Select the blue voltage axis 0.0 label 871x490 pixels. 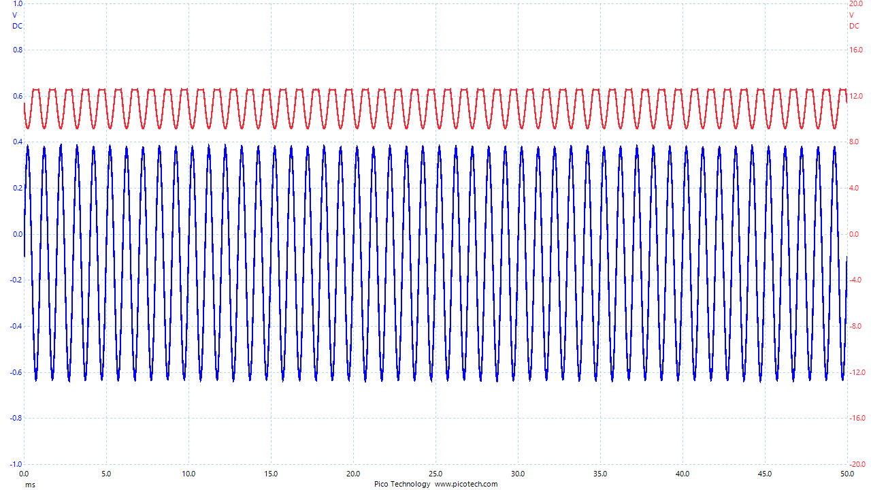(x=18, y=234)
